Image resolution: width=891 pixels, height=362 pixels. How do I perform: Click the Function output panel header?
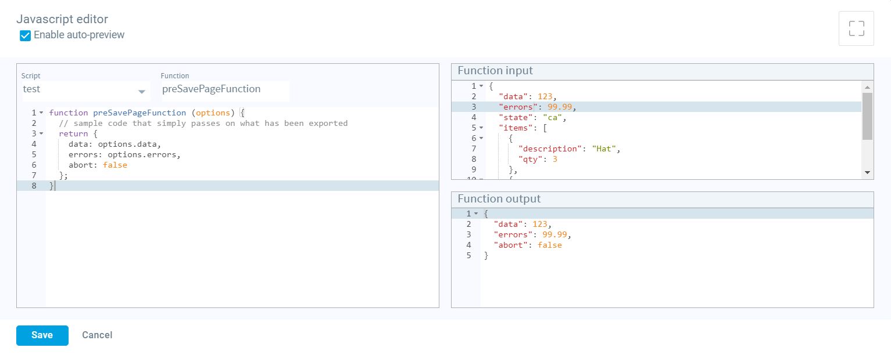click(x=663, y=200)
